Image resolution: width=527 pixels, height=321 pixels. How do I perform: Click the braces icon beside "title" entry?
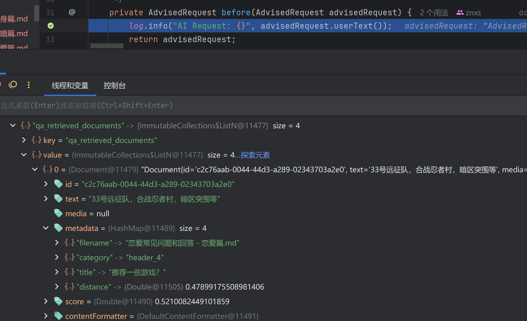tap(70, 272)
